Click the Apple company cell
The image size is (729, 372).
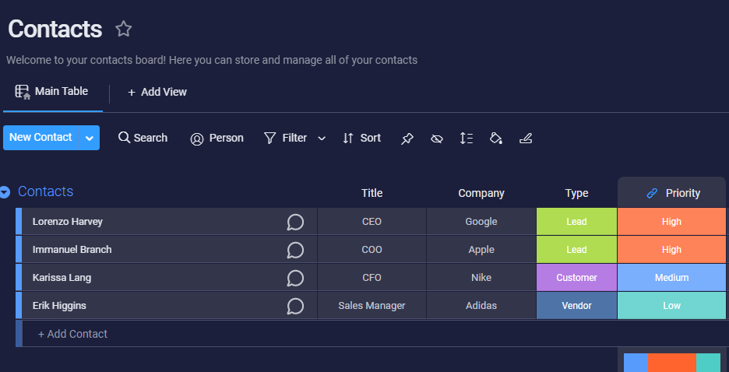click(481, 249)
